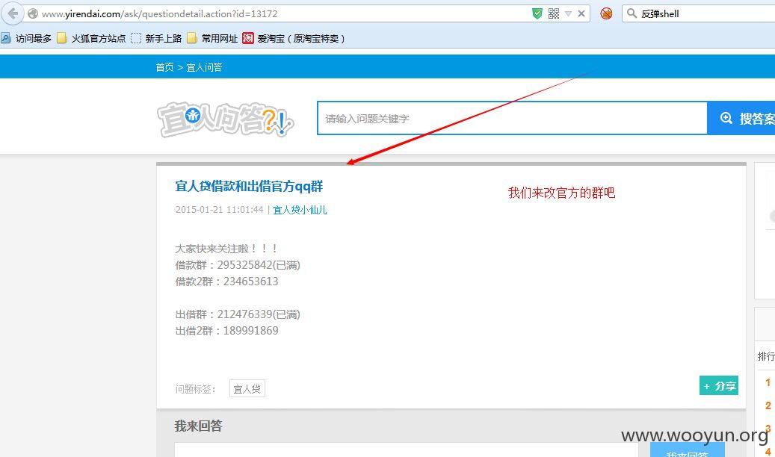Click the 出借群：212476339(已满) line
The height and width of the screenshot is (457, 775).
tap(238, 314)
